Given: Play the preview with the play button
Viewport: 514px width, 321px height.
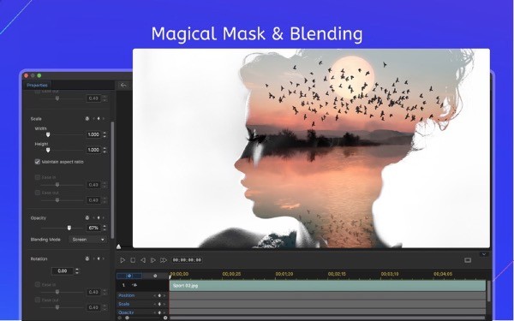Looking at the screenshot, I should 123,260.
